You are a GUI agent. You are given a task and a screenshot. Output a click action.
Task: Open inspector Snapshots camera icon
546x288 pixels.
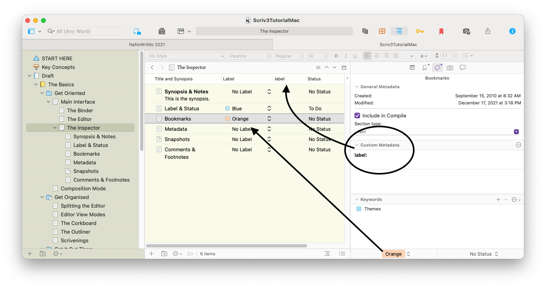click(x=450, y=68)
